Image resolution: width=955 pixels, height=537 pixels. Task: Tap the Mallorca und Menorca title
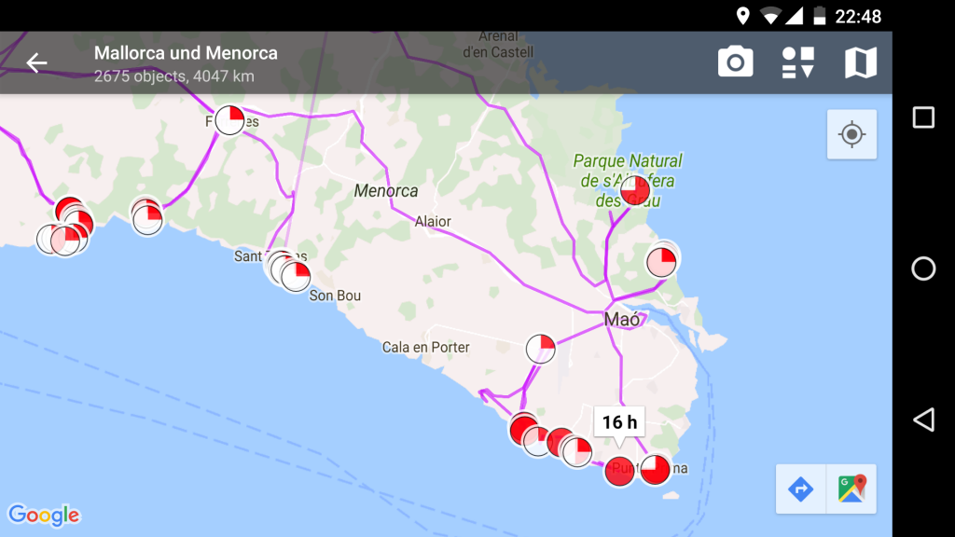point(186,53)
